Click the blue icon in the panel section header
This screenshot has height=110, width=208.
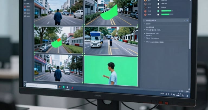pyautogui.click(x=187, y=20)
